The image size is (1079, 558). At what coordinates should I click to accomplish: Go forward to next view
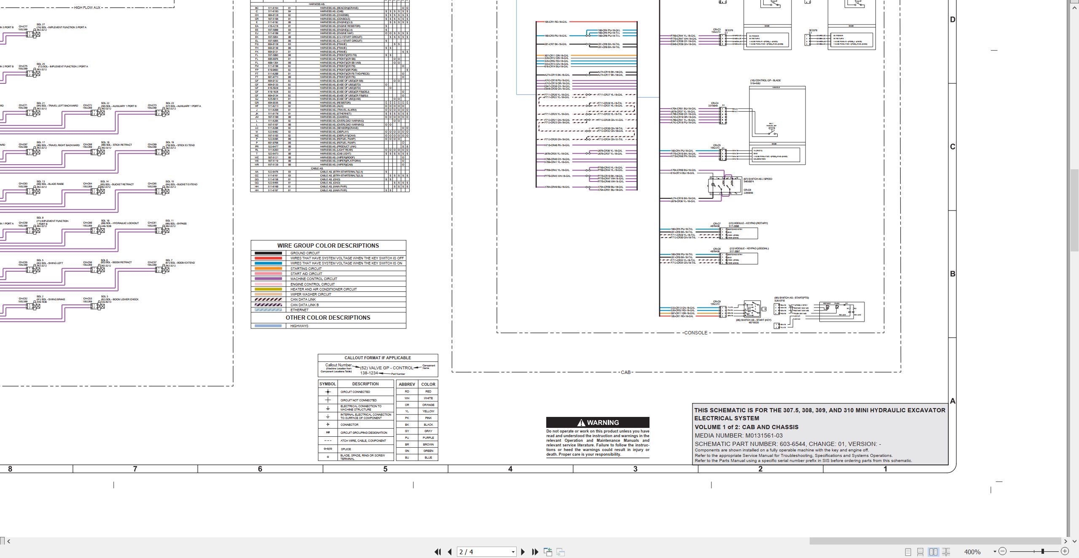(561, 552)
